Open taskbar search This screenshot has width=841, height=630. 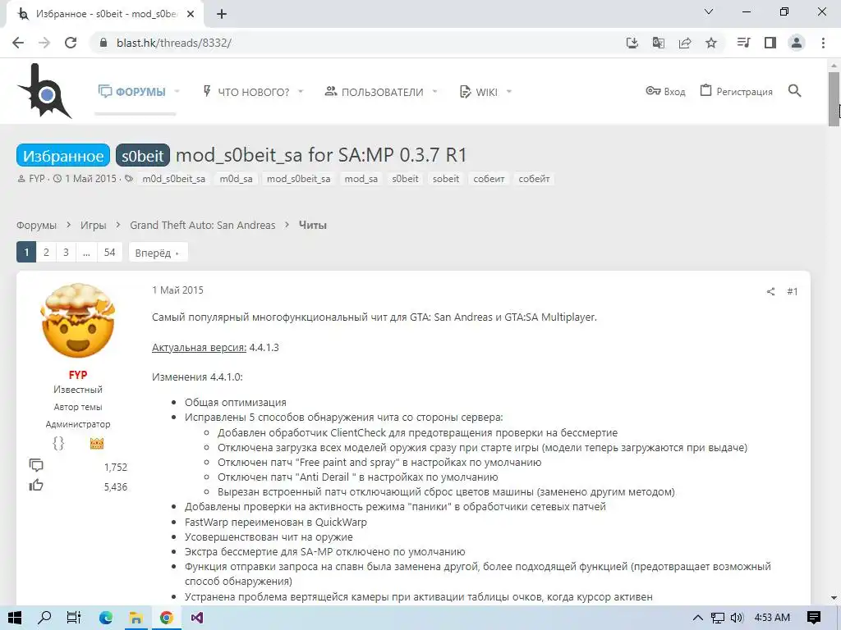pos(44,618)
